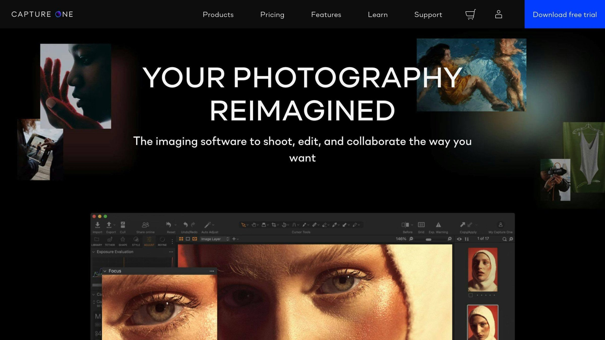This screenshot has width=605, height=340.
Task: Open the user account icon
Action: [x=498, y=14]
